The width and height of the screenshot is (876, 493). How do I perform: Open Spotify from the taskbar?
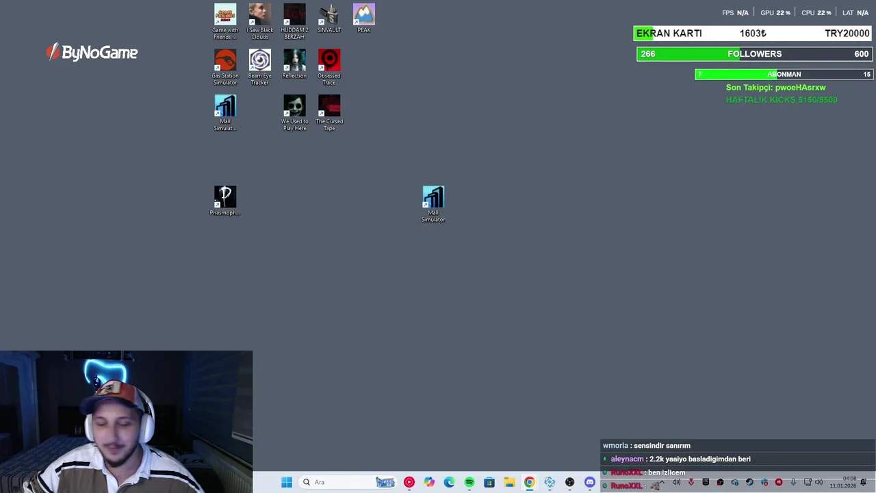pyautogui.click(x=469, y=482)
